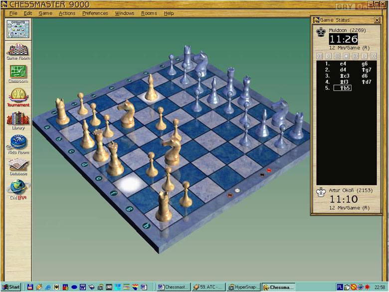
Task: Select the highlighted b5 move in list
Action: pos(342,88)
